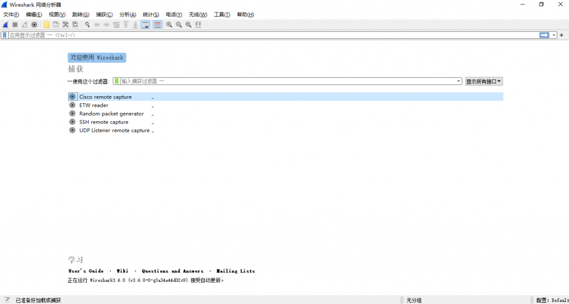
Task: Open the 统计(S) menu
Action: tap(151, 14)
